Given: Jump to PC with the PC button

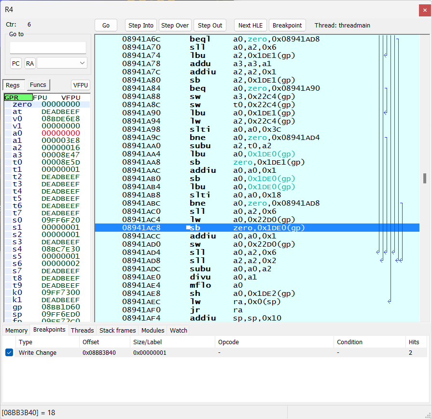Looking at the screenshot, I should click(x=16, y=64).
